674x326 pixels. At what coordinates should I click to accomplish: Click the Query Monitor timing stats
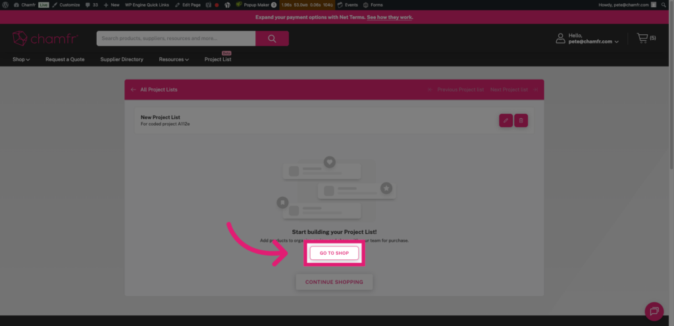(307, 5)
